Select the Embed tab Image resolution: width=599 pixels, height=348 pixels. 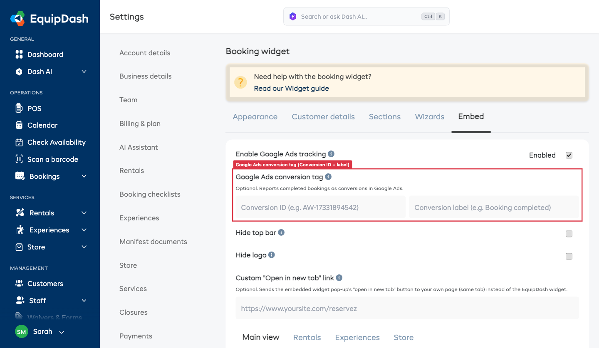pos(471,116)
